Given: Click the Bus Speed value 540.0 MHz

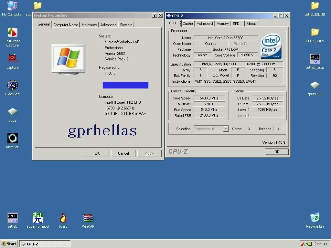Looking at the screenshot, I should [209, 110].
